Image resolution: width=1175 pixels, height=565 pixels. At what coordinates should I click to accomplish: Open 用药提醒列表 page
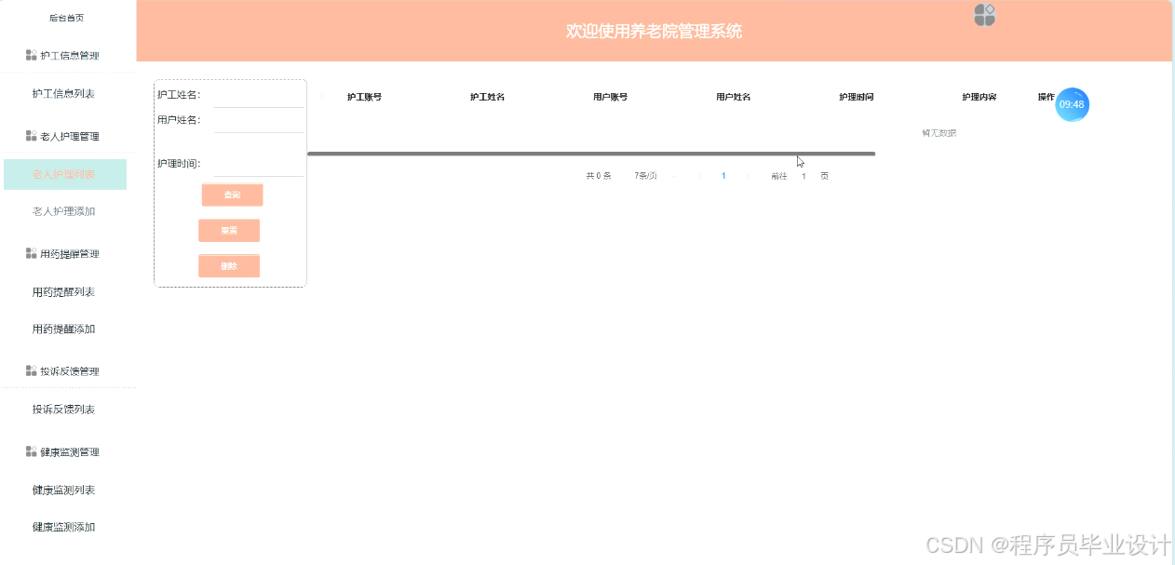coord(64,291)
